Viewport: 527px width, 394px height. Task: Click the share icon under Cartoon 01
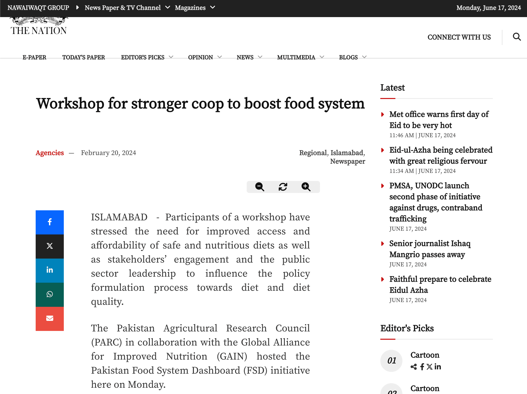[414, 367]
